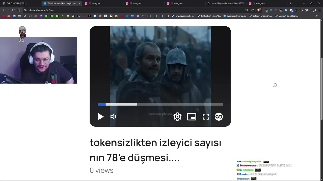This screenshot has height=181, width=323.
Task: Enable picture-in-picture mode on the video
Action: pos(192,117)
